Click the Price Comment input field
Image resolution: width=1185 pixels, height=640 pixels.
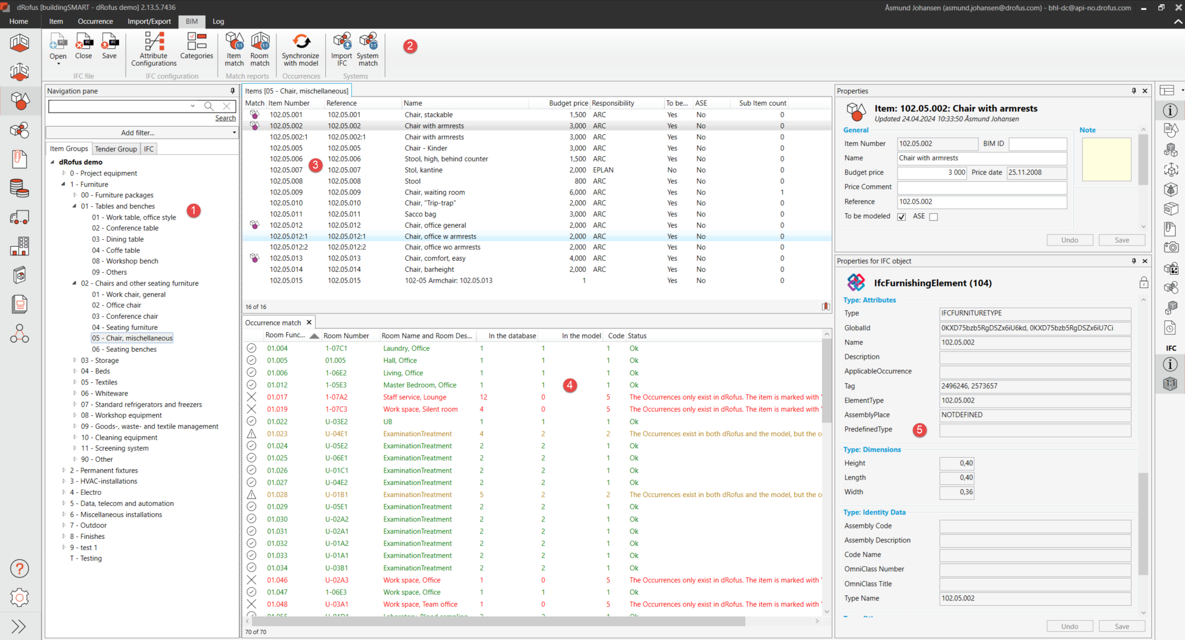(x=982, y=188)
